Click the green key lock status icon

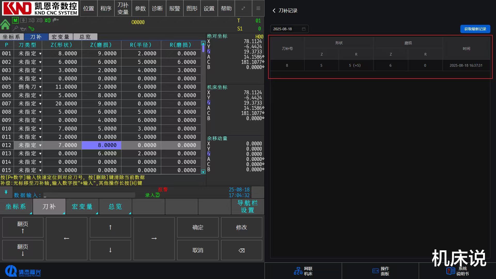click(32, 29)
